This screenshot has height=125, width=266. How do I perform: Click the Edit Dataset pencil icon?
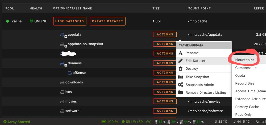coord(181,61)
